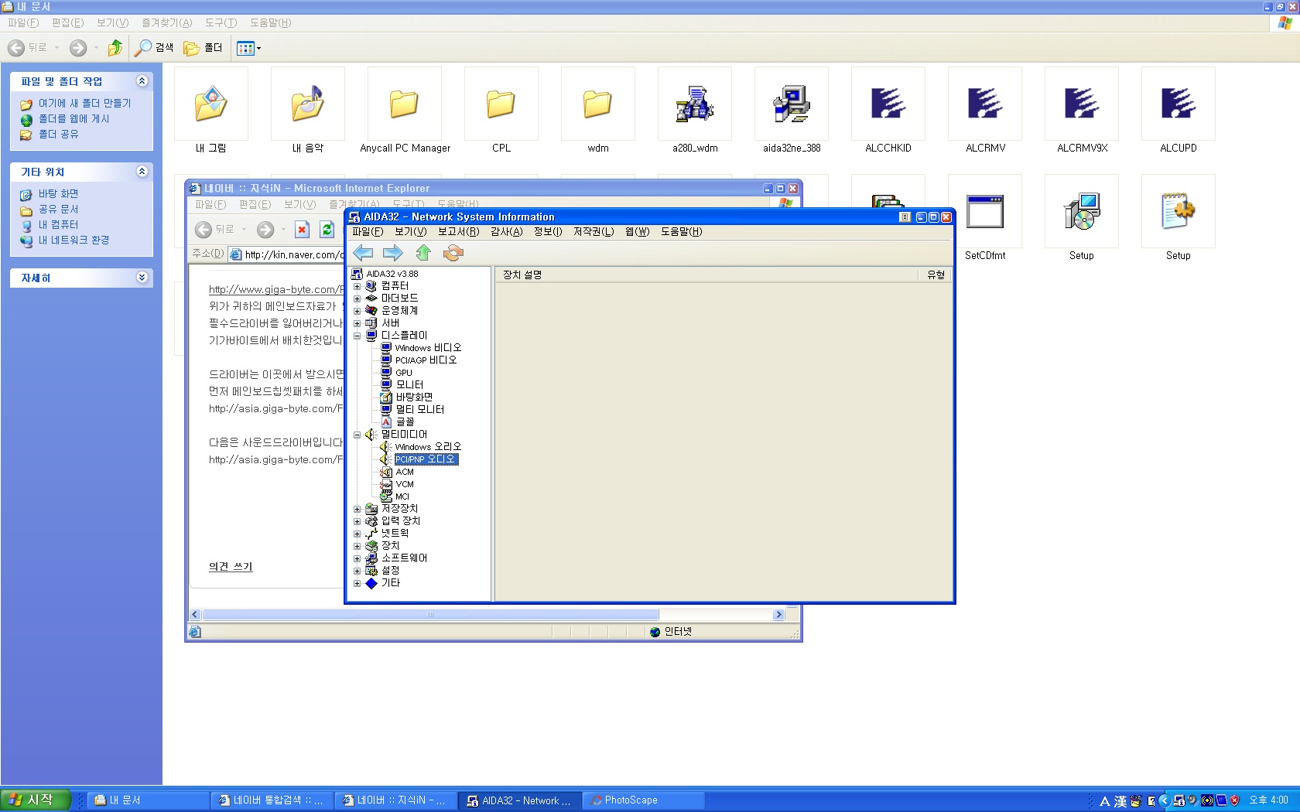Select the Windows 비디오 tree item
1300x812 pixels.
428,348
